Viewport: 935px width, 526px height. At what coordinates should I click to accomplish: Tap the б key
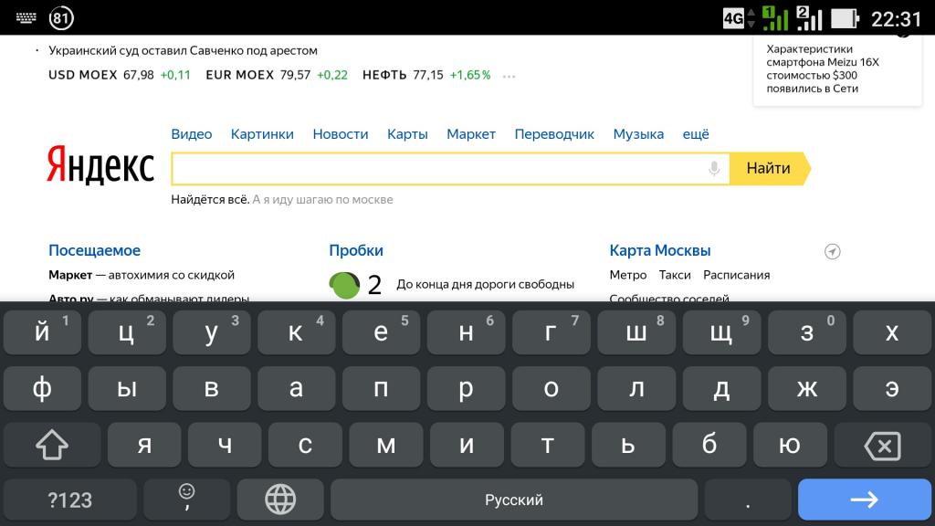point(709,445)
